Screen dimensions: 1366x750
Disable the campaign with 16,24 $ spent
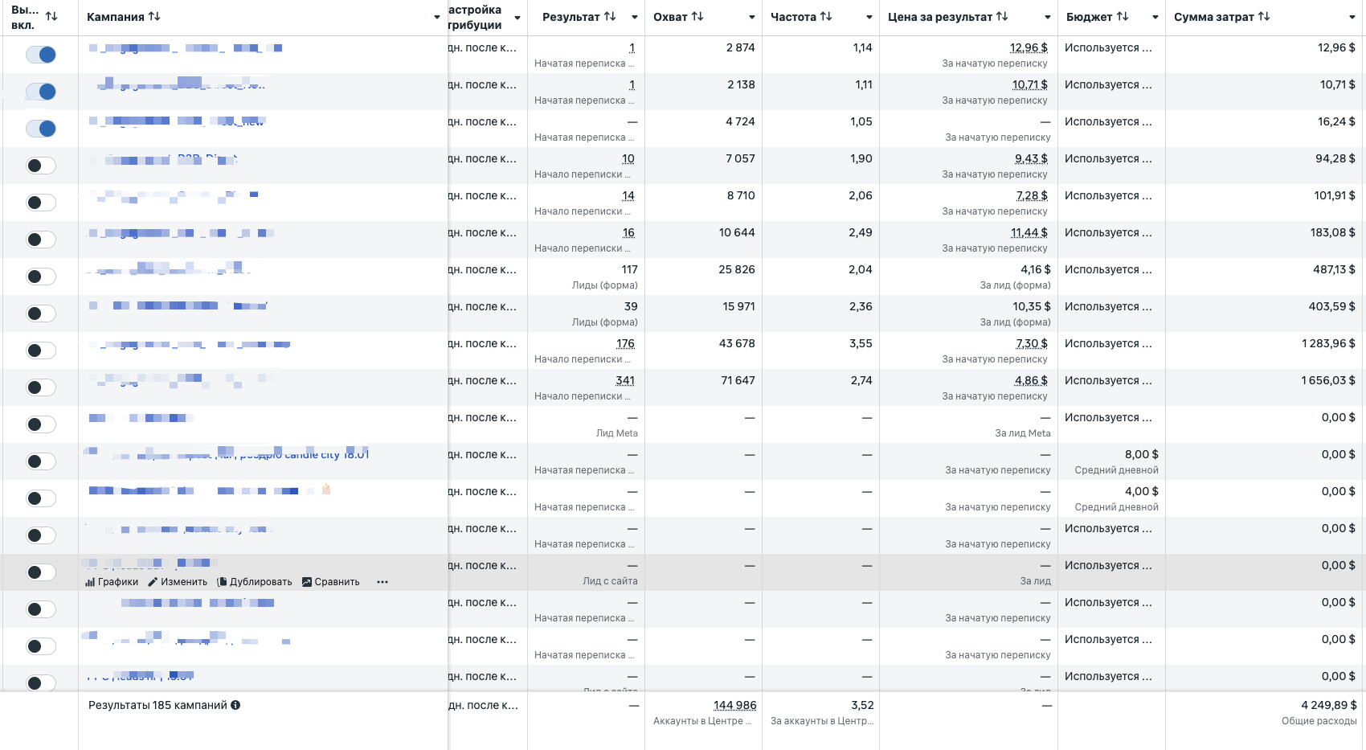tap(41, 129)
